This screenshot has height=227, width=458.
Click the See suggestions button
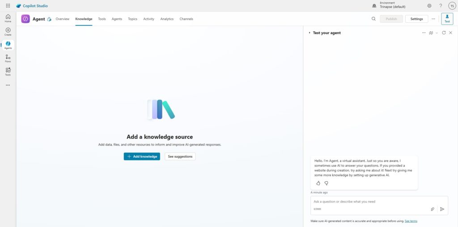(180, 156)
